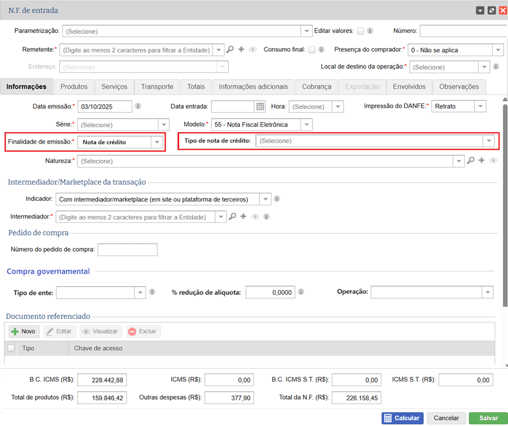The width and height of the screenshot is (508, 426).
Task: Expand the Impressão do DANFE dropdown
Action: (x=480, y=106)
